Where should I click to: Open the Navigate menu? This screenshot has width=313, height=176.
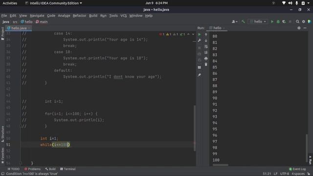tap(37, 16)
